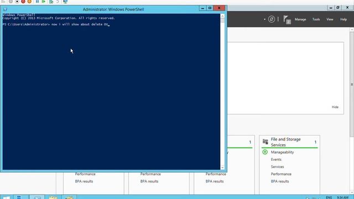Open the Help menu in Server Manager
The height and width of the screenshot is (199, 354).
coord(343,19)
